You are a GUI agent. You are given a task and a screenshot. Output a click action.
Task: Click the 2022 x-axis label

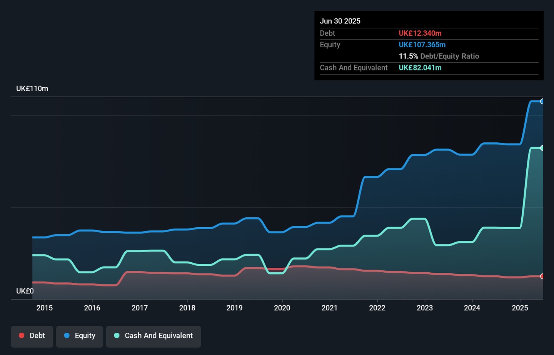(x=377, y=308)
